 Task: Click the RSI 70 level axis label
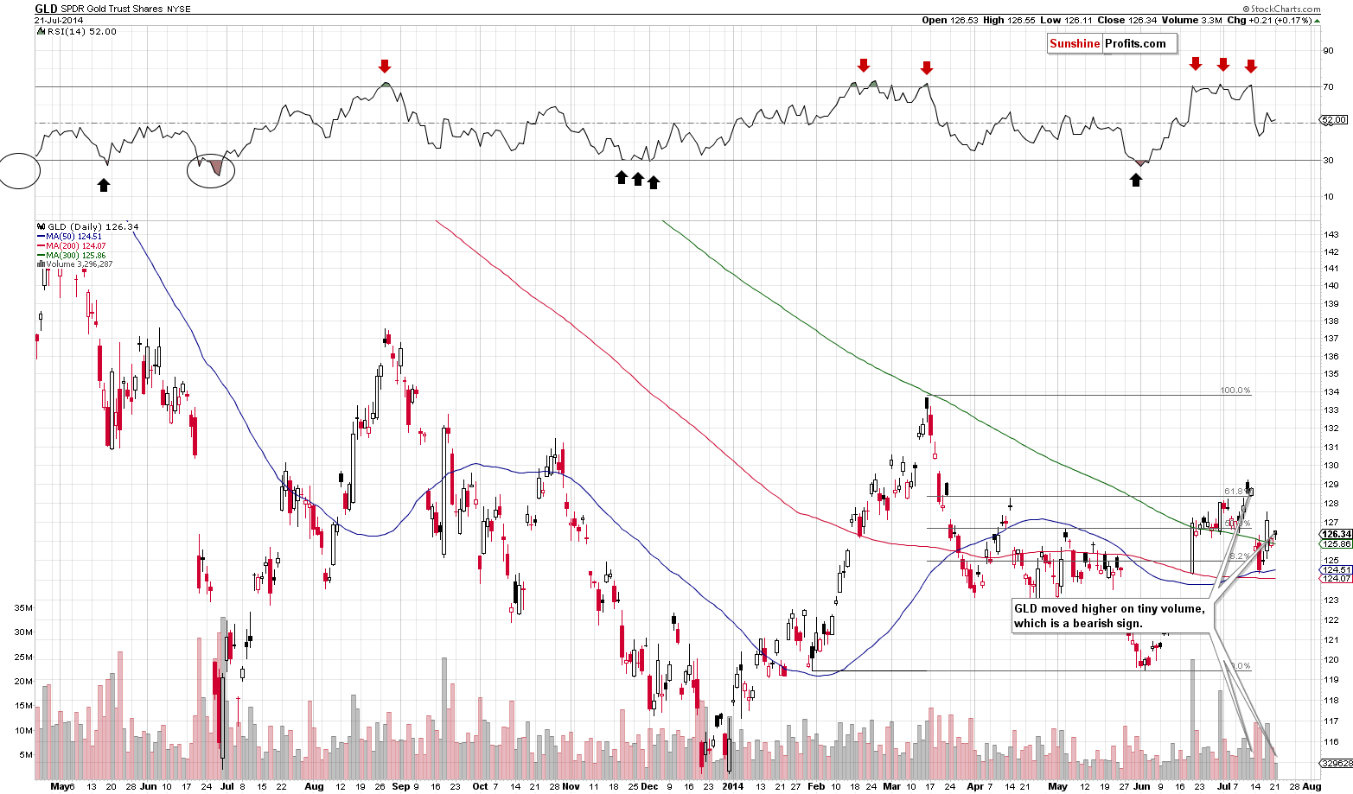click(1328, 86)
